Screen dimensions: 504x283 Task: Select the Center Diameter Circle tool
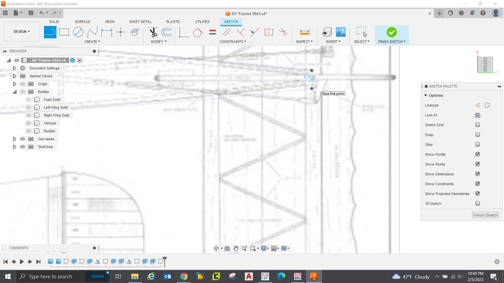coord(78,32)
